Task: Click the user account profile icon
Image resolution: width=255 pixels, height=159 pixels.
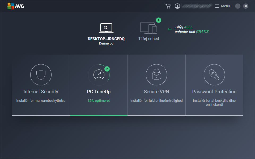Action: point(177,6)
